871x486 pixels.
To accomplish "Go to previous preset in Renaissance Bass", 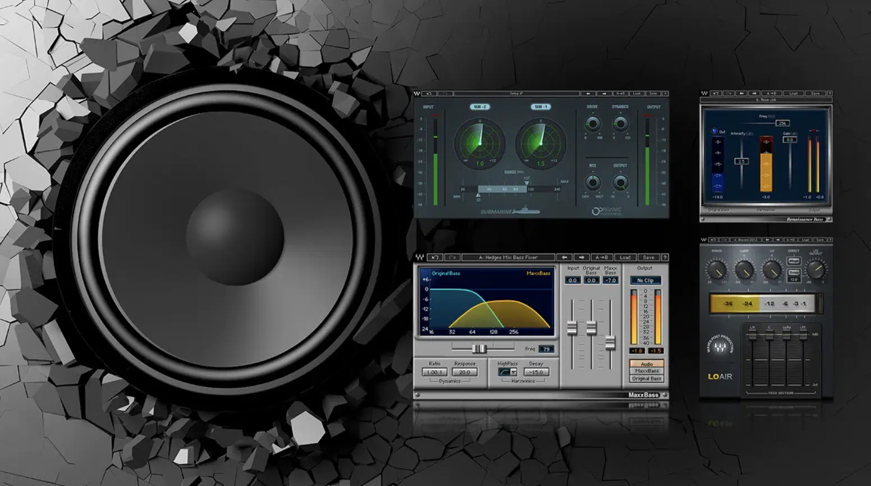I will 741,93.
